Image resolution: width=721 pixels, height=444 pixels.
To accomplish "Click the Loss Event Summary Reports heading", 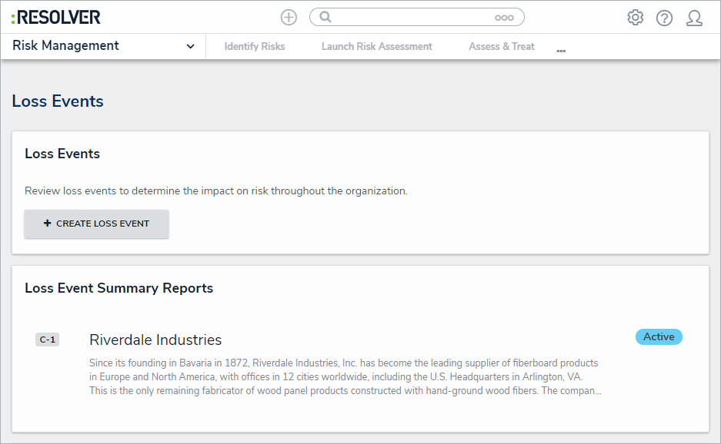I will [118, 288].
